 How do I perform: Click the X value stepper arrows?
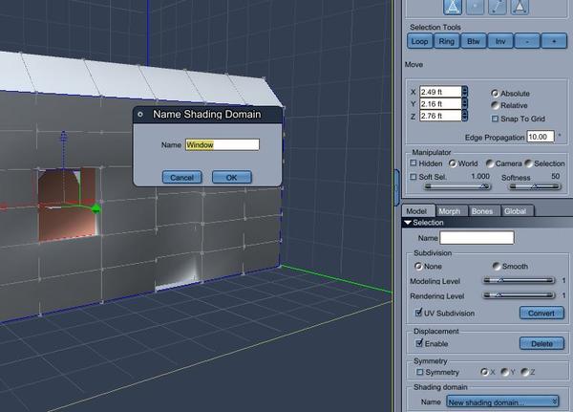465,92
